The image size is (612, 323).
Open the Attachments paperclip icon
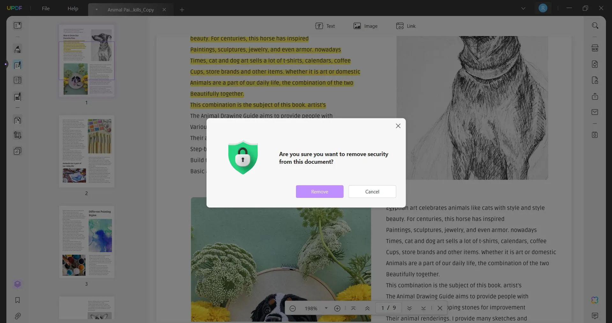tap(18, 316)
